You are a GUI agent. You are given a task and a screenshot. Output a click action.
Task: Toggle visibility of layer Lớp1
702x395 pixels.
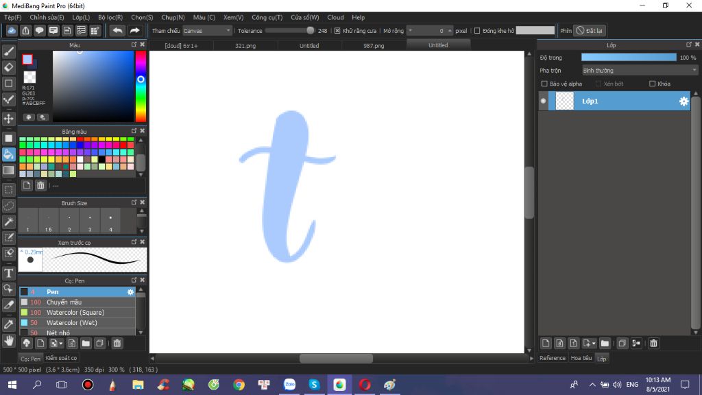coord(544,101)
